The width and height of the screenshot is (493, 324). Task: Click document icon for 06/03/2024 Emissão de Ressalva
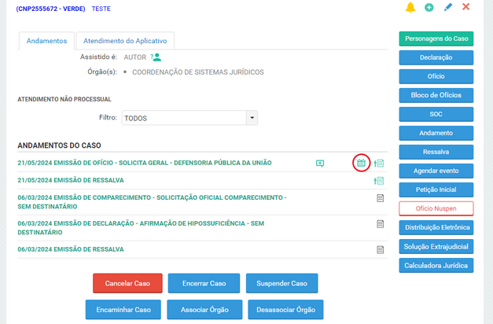380,250
